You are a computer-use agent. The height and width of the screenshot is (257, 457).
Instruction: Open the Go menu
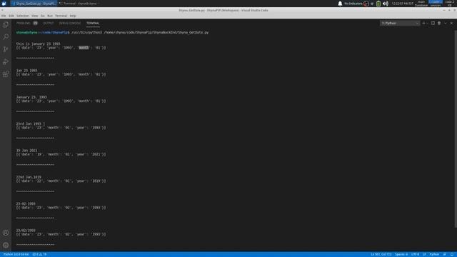(x=43, y=16)
